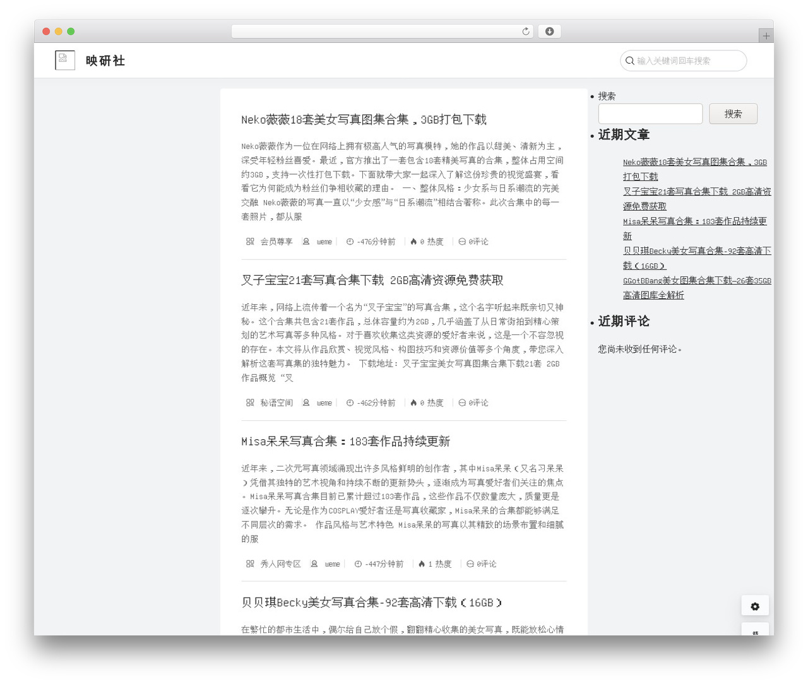Screen dimensions: 808x684
Task: Click category icon beside 秘语空间
Action: [x=250, y=403]
